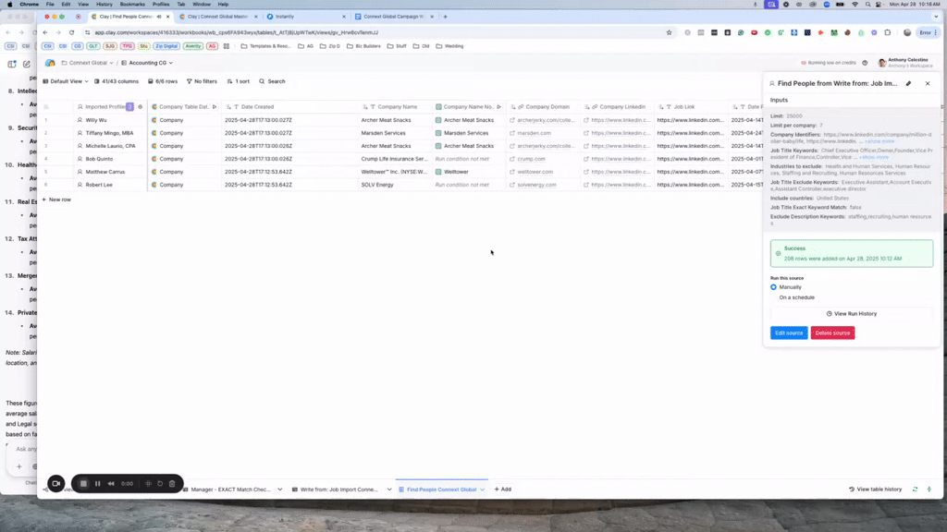
Task: Restart the screen recording
Action: click(x=160, y=484)
